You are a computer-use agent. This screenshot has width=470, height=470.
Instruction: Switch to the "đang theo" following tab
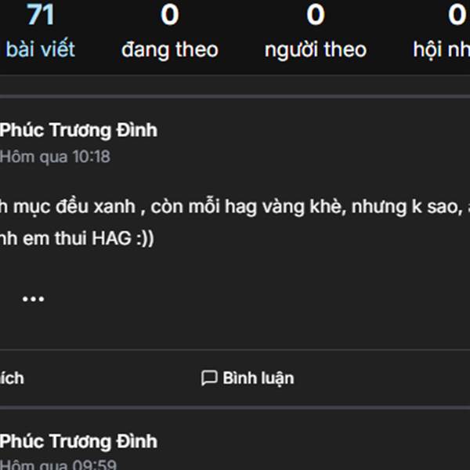(170, 50)
